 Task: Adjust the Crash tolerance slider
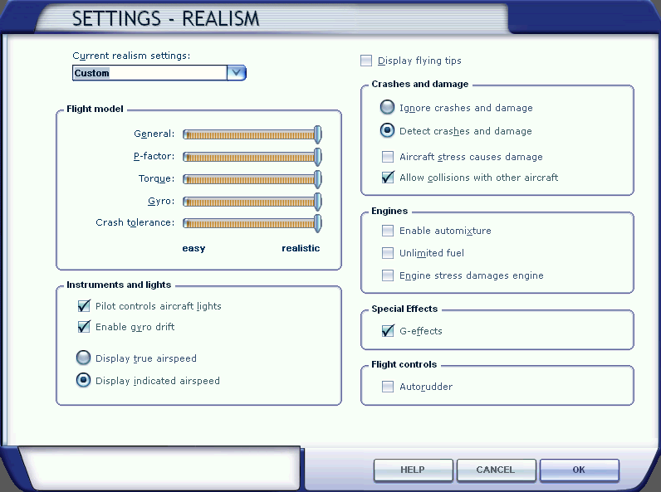[252, 223]
